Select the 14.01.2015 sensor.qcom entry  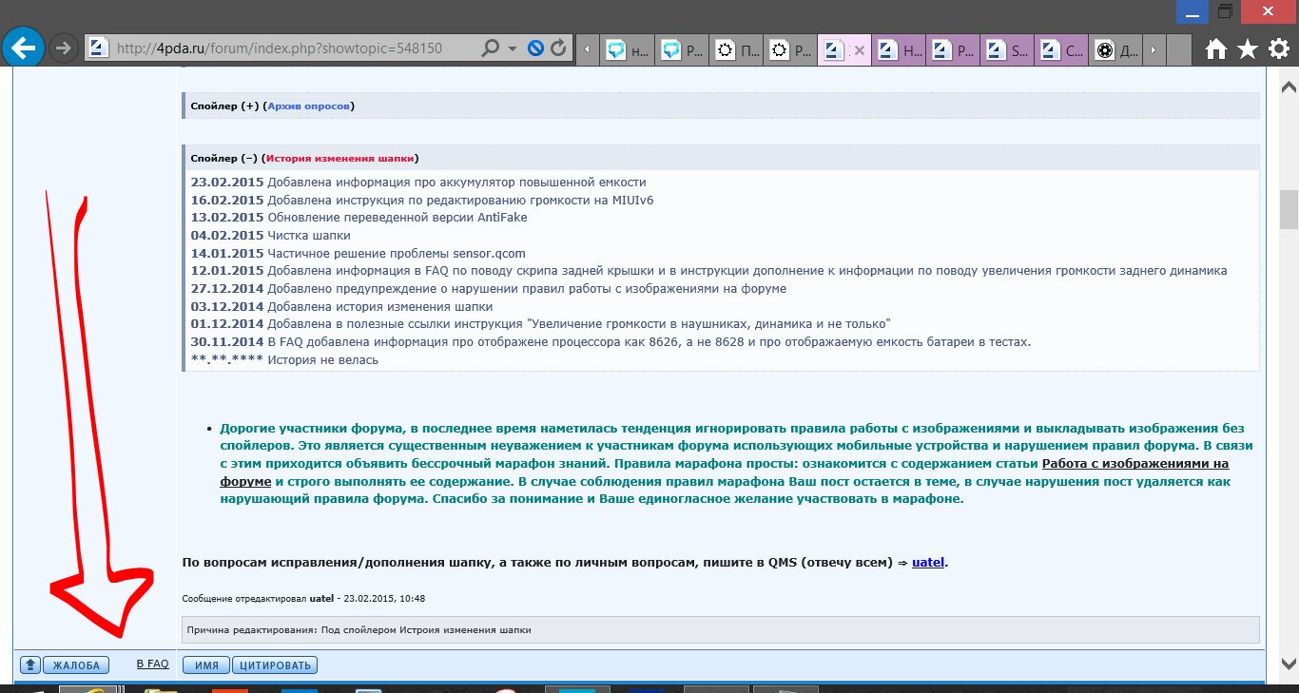tap(358, 253)
